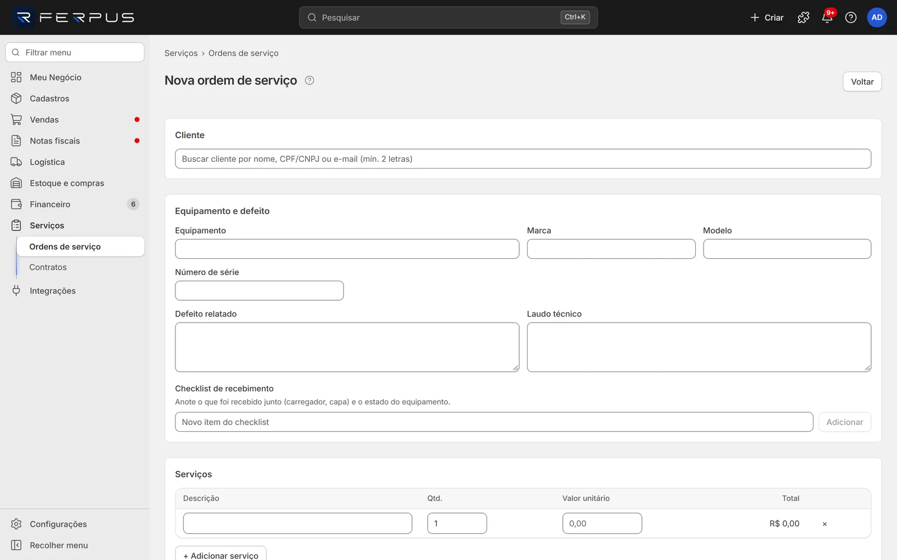Screen dimensions: 897x560
Task: Click the Qtd. quantity field
Action: point(457,524)
